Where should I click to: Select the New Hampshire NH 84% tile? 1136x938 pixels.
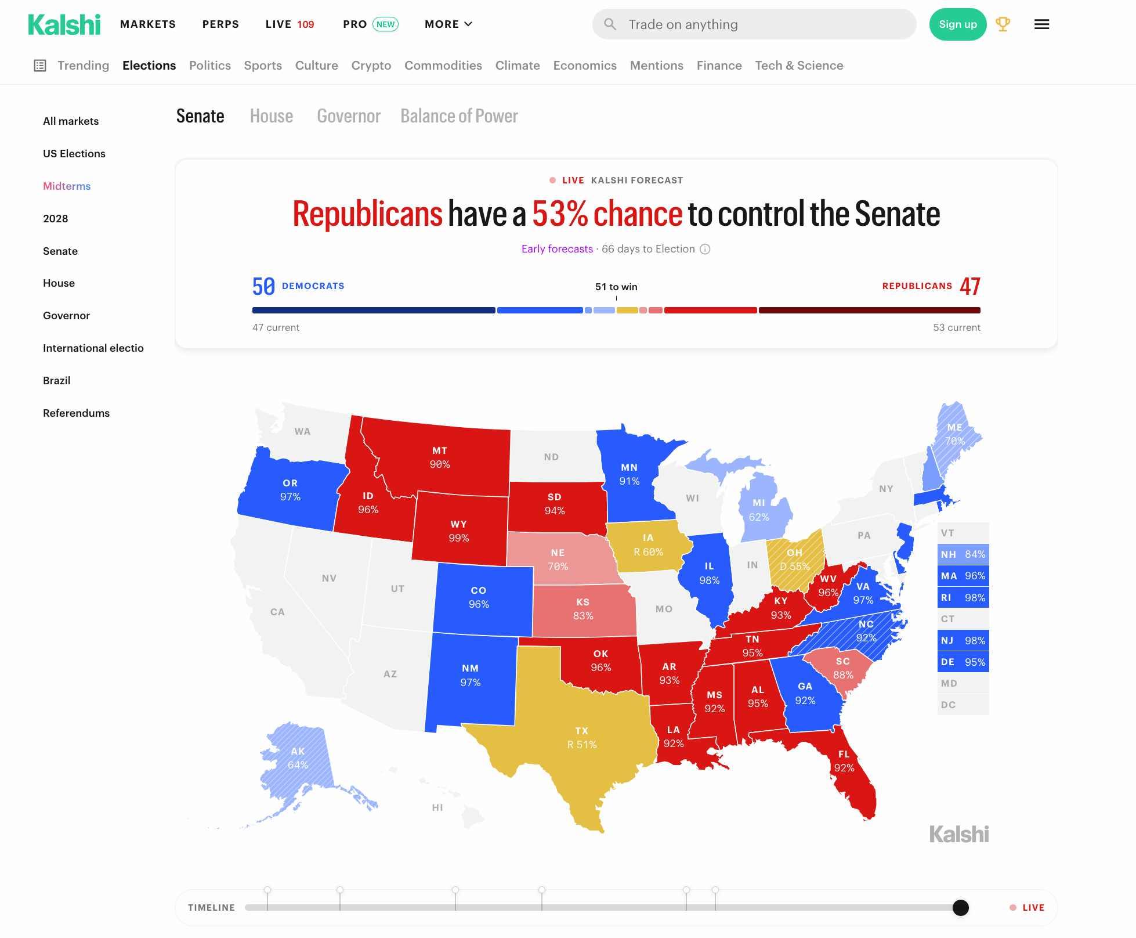[x=963, y=554]
